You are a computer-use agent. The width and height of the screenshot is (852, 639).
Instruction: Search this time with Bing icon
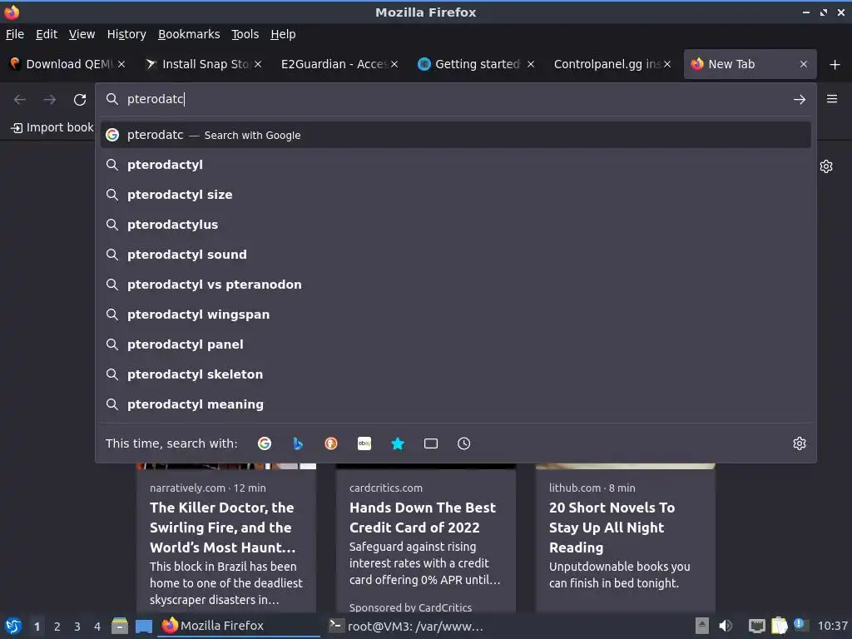click(x=298, y=443)
